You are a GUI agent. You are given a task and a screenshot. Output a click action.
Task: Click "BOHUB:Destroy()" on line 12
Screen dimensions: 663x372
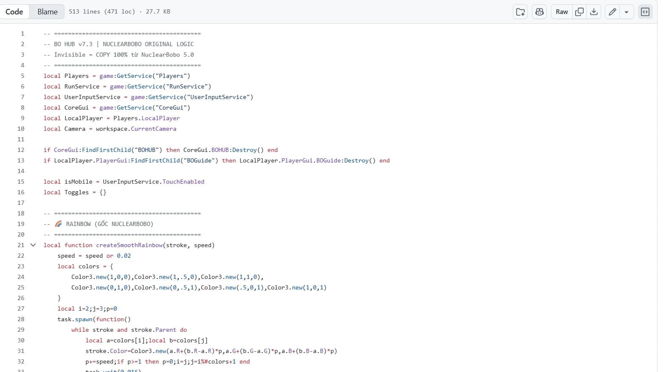pos(238,150)
